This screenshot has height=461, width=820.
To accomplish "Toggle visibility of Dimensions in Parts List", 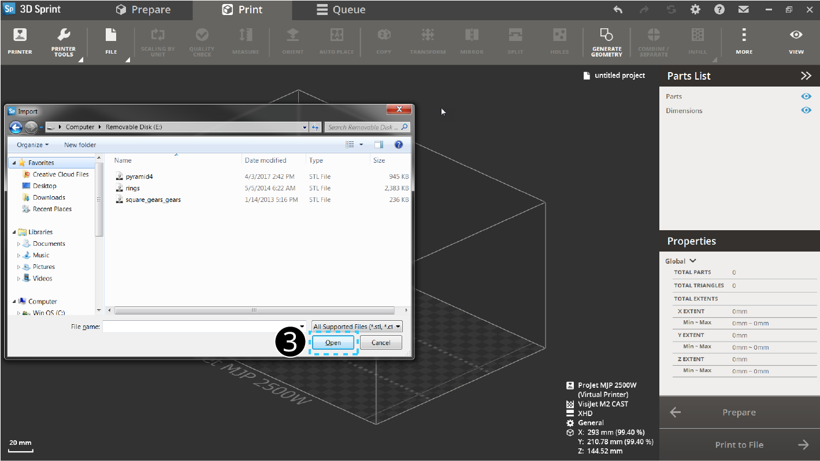I will (x=806, y=110).
